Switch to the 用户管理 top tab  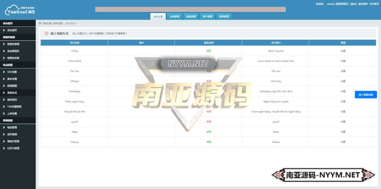tap(207, 16)
